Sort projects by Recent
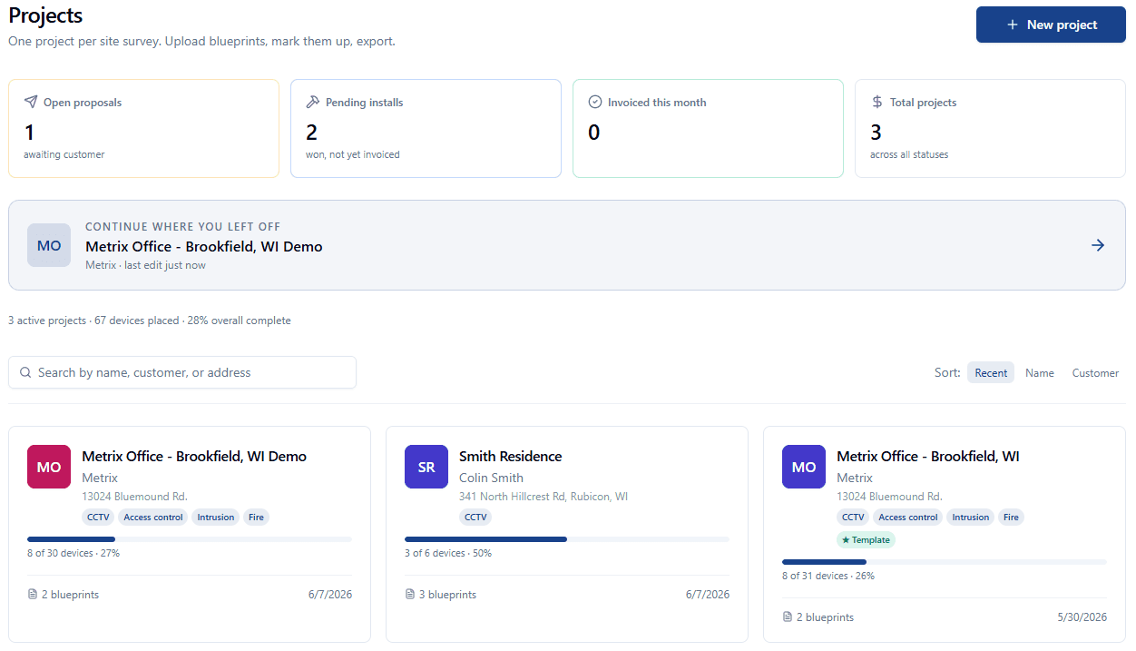This screenshot has width=1136, height=651. click(x=991, y=372)
